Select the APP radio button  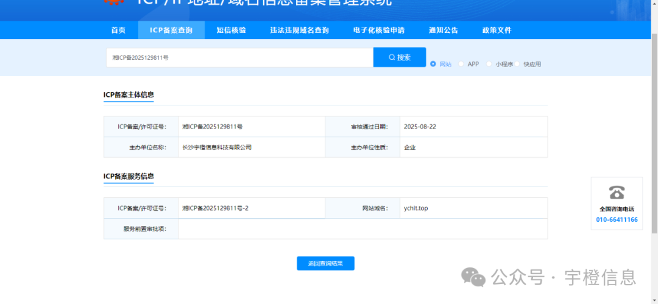pos(461,64)
